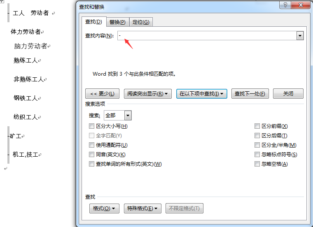Enable 区分大小写(H) checkbox

coord(91,126)
